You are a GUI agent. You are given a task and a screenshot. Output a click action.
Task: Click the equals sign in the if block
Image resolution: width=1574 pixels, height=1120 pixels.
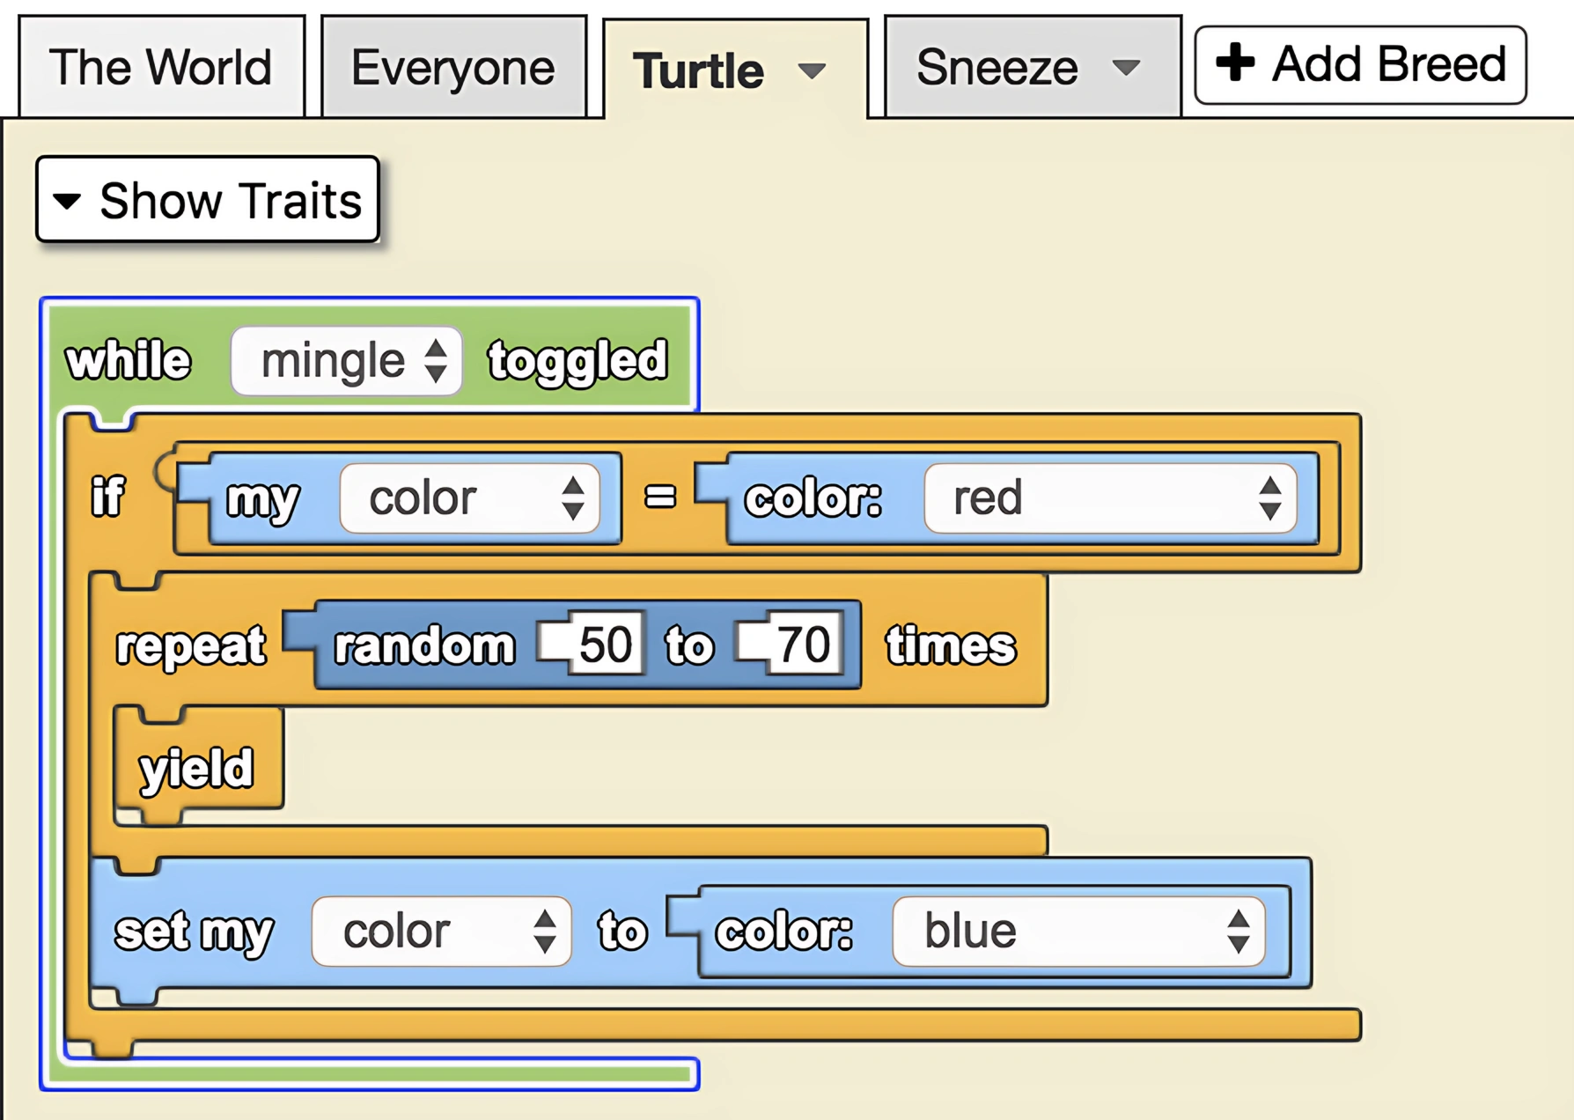click(x=660, y=497)
